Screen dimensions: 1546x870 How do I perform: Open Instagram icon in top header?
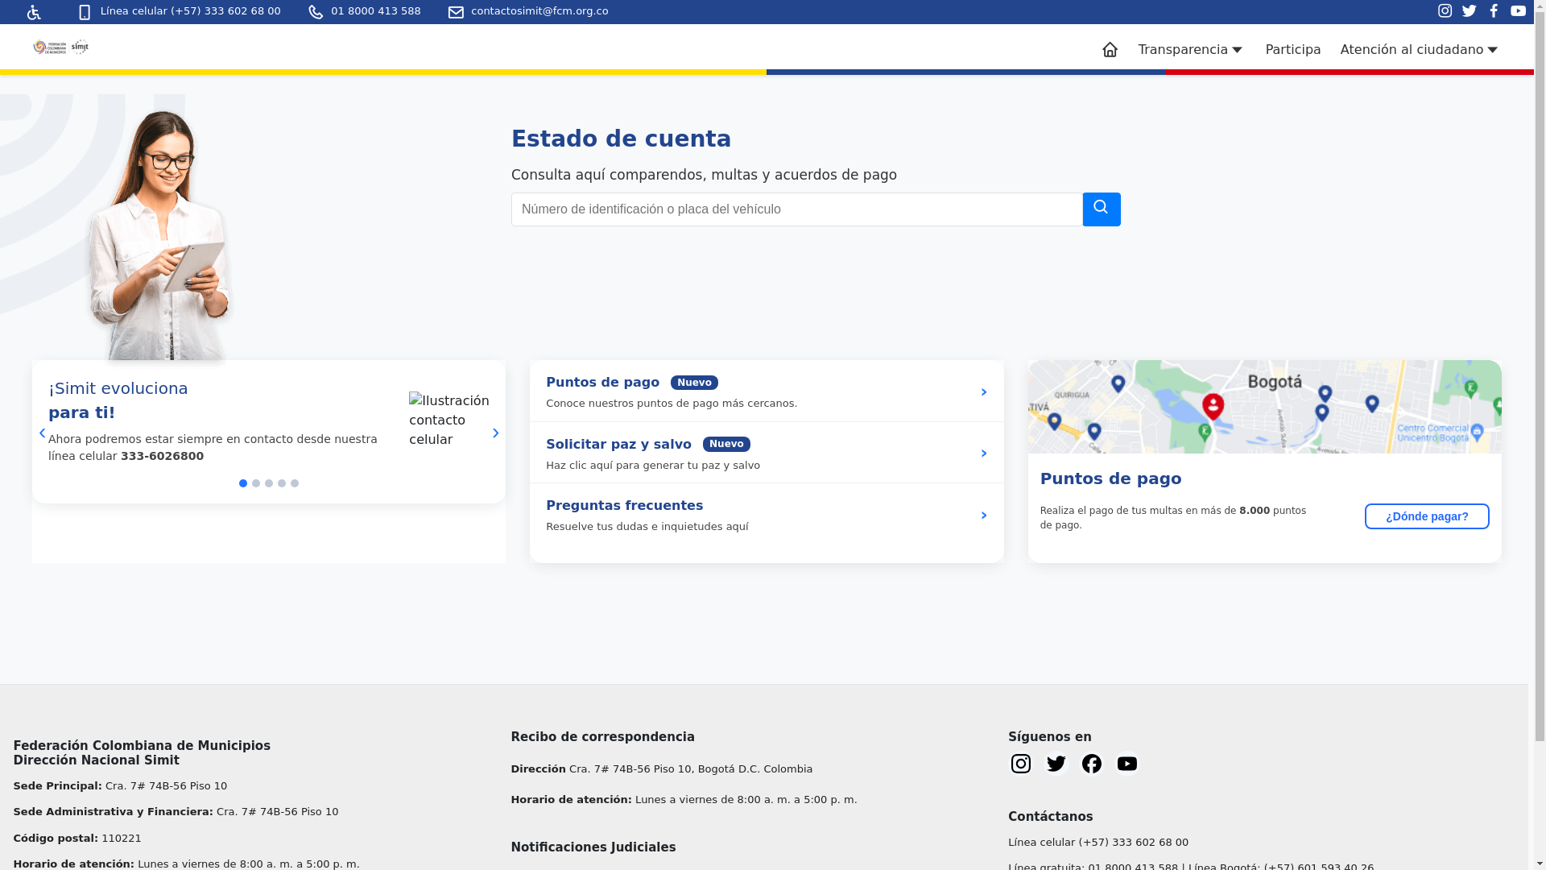1445,11
